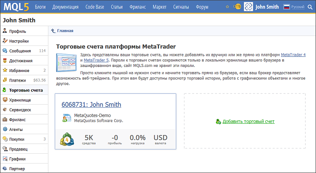The width and height of the screenshot is (316, 173).
Task: Click the Хранилище box icon
Action: click(5, 100)
